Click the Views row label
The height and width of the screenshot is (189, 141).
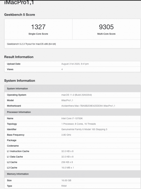[x=10, y=69]
